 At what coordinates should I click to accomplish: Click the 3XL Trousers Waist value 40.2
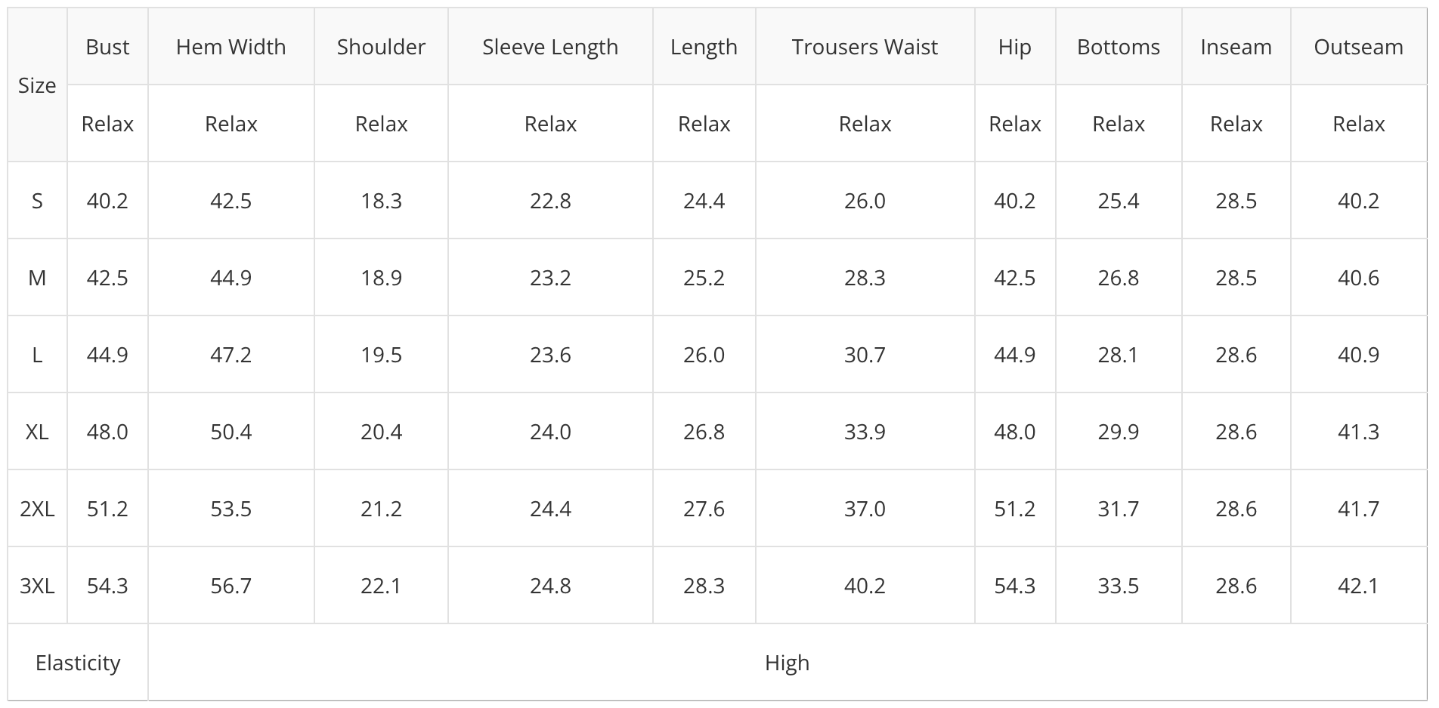[x=865, y=586]
